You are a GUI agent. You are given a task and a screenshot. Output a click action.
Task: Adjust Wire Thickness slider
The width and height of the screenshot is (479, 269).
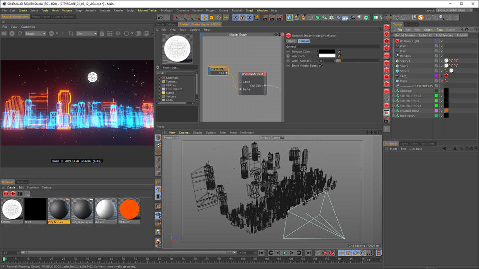[357, 61]
